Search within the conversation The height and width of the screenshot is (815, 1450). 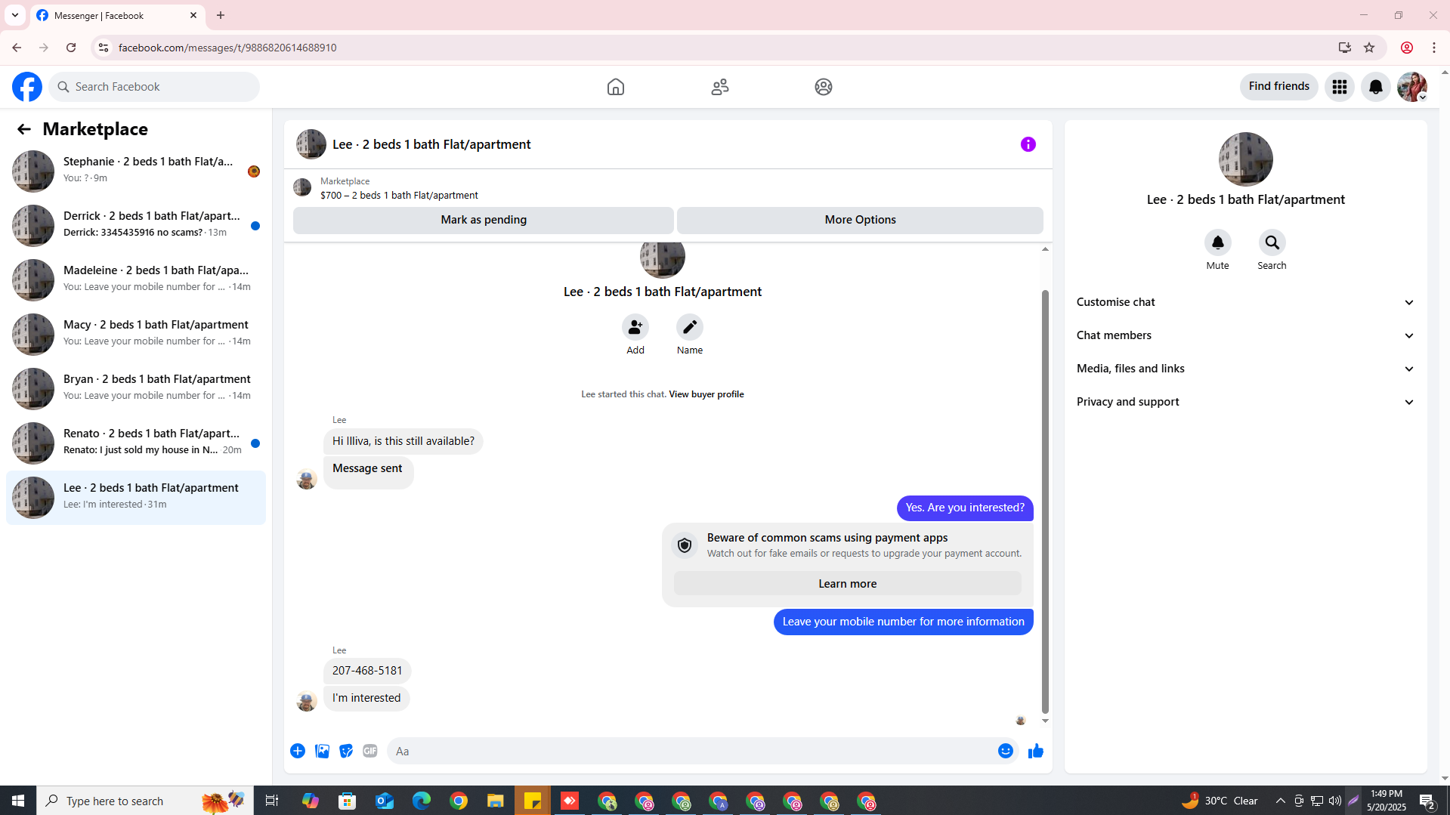[1272, 242]
